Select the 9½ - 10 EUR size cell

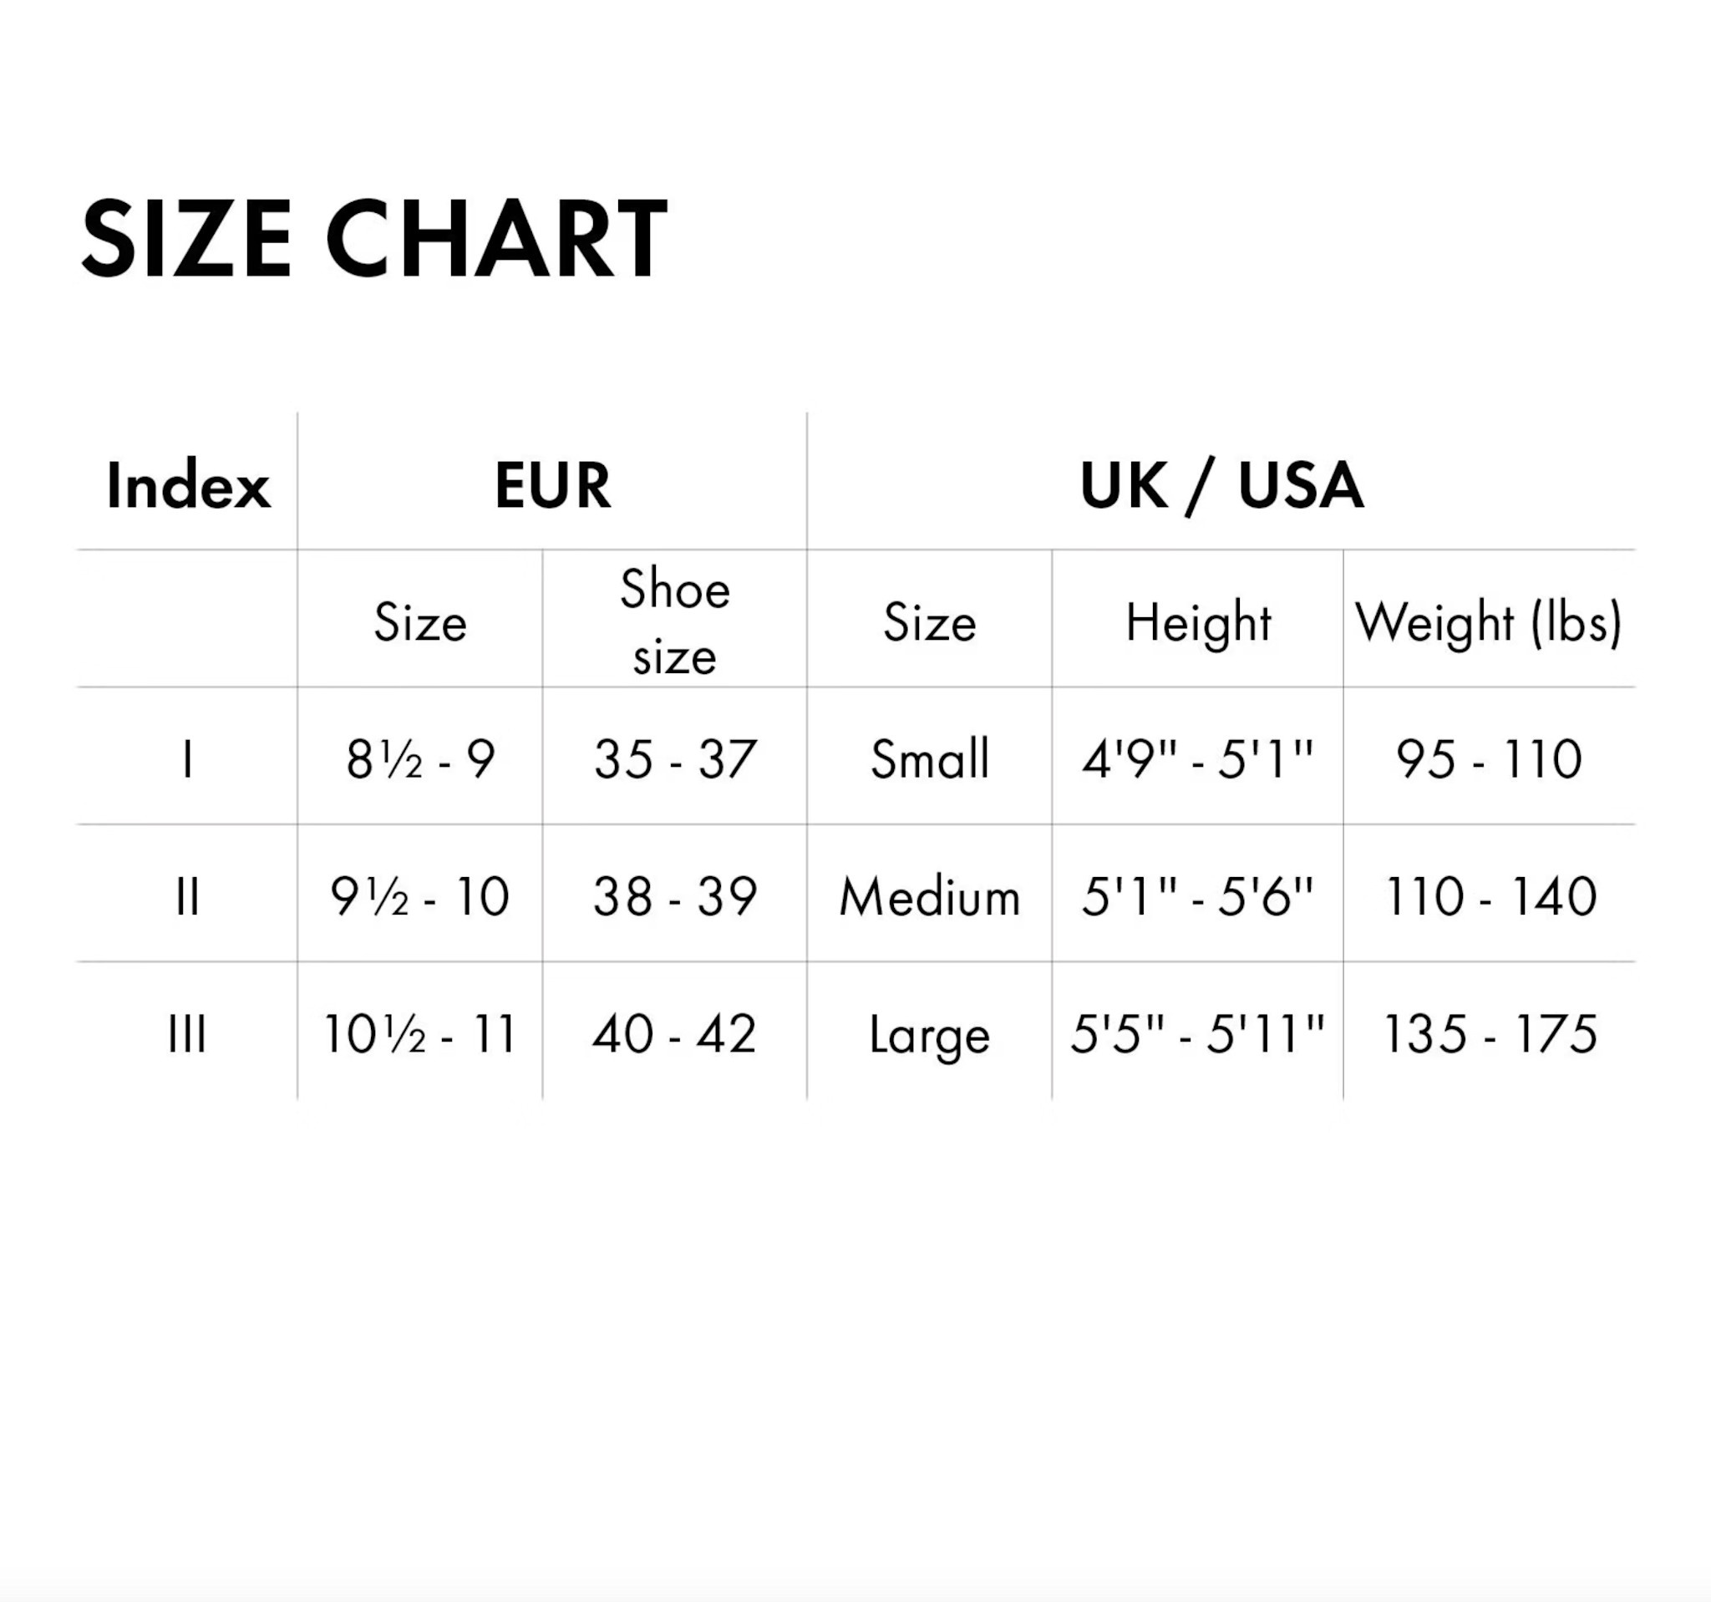coord(420,896)
